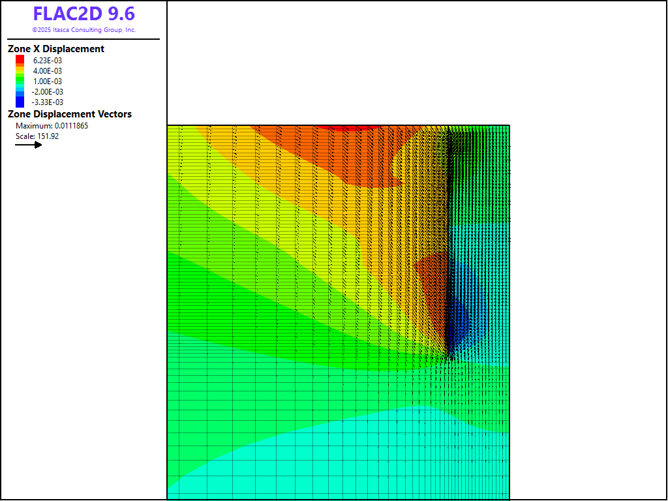Viewport: 668px width, 501px height.
Task: Select the Zone Displacement Vectors legend heading
Action: pyautogui.click(x=70, y=114)
